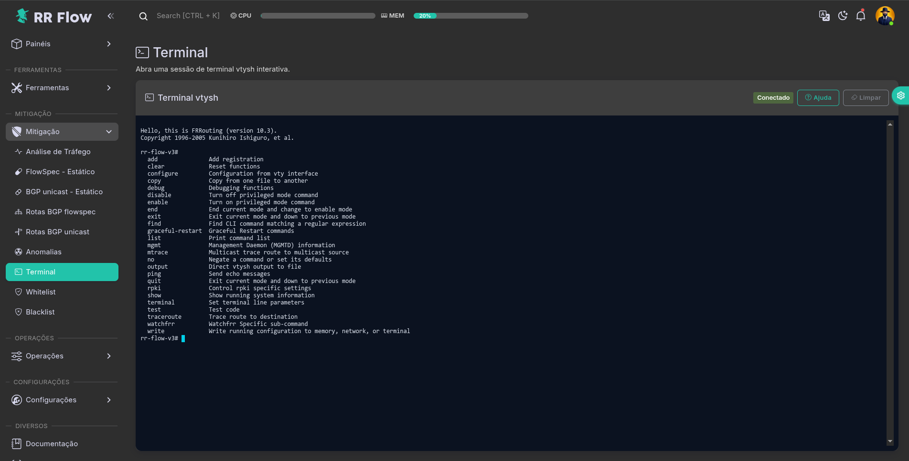Collapse the sidebar with double-chevron icon

click(111, 16)
